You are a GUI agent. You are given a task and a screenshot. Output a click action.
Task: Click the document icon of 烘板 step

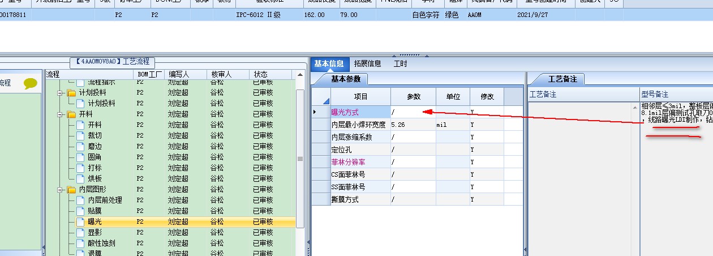[80, 178]
